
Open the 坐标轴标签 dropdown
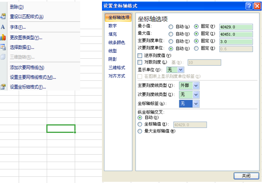(x=189, y=104)
